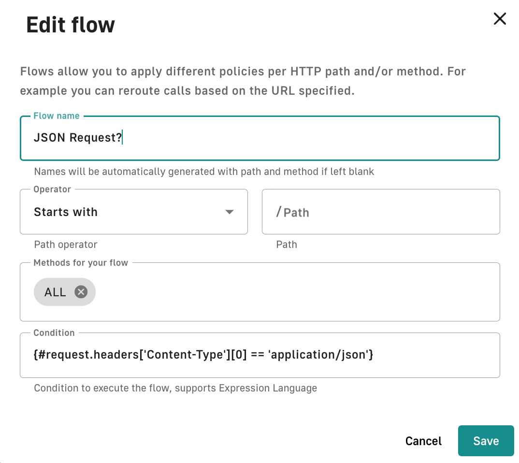Expand the Operator dropdown arrow
Viewport: 519px width, 463px height.
(230, 212)
